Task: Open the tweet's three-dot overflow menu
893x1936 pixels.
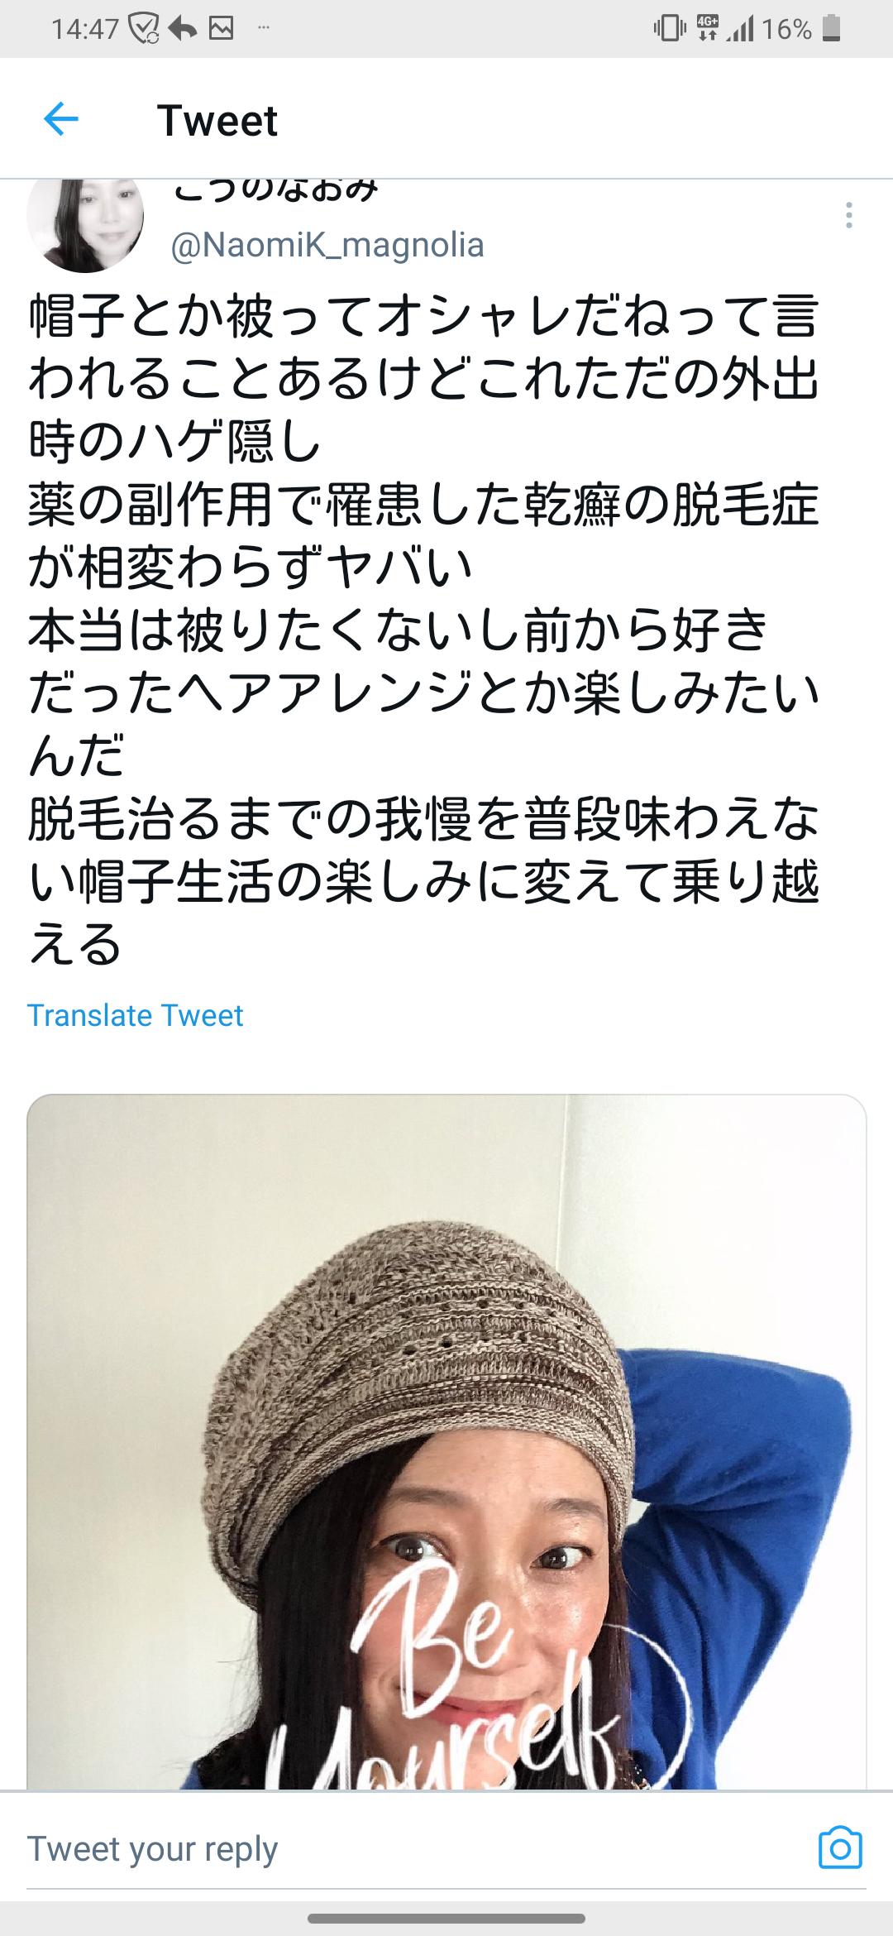Action: point(848,215)
